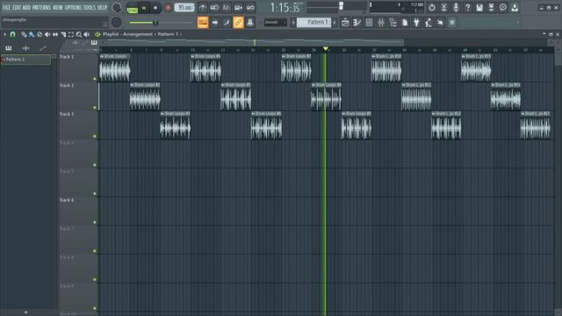This screenshot has height=316, width=562.
Task: Toggle the orange link/multilink controllers button
Action: [238, 23]
